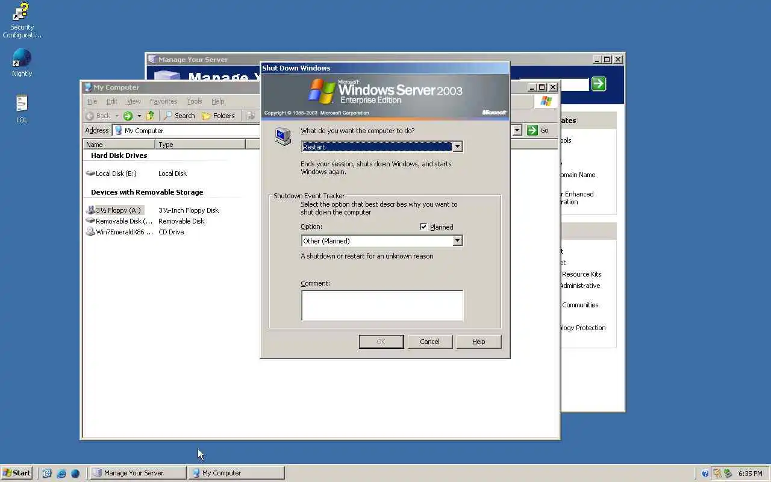
Task: Toggle the Folders pane button
Action: (x=218, y=116)
